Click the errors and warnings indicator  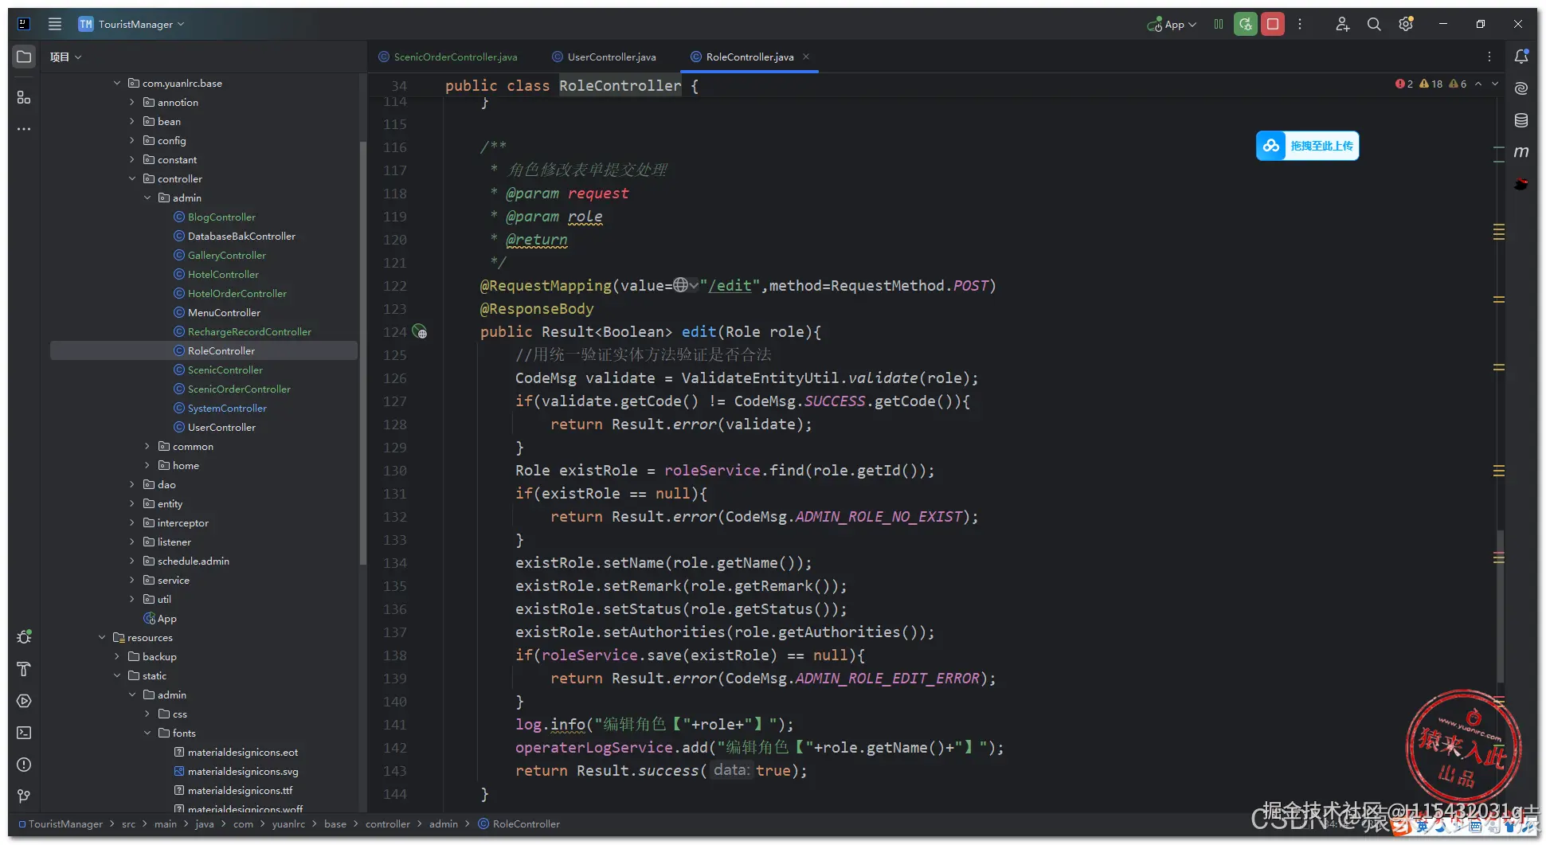(1431, 84)
